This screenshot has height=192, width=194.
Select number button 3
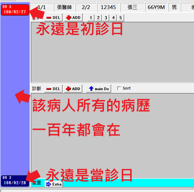coord(106,18)
